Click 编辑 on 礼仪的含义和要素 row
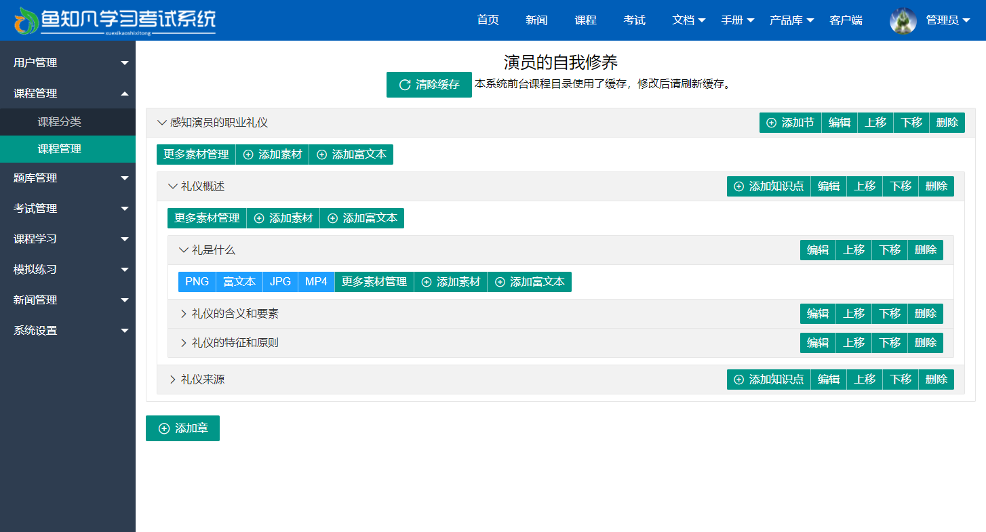This screenshot has height=532, width=986. click(818, 314)
